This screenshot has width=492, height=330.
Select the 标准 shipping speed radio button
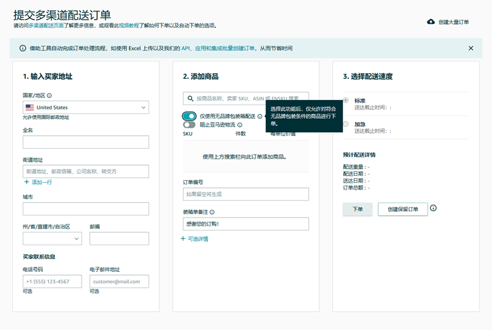(345, 101)
